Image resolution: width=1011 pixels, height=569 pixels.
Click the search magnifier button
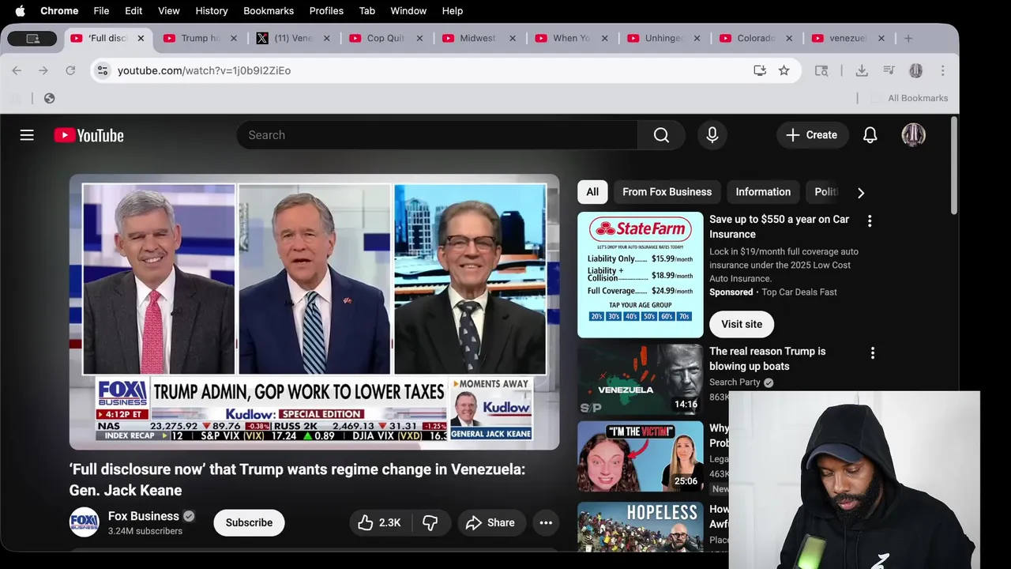coord(661,135)
